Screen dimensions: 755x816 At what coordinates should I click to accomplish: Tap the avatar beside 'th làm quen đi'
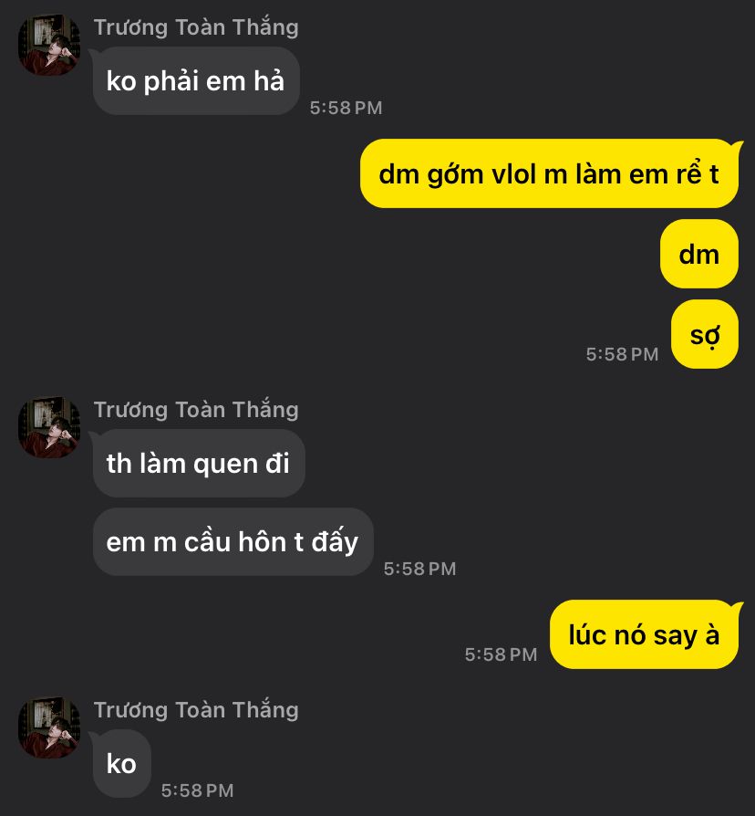coord(49,427)
